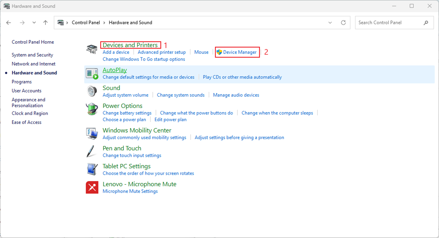Image resolution: width=439 pixels, height=238 pixels.
Task: Open Appearance and Personalization
Action: pyautogui.click(x=28, y=103)
